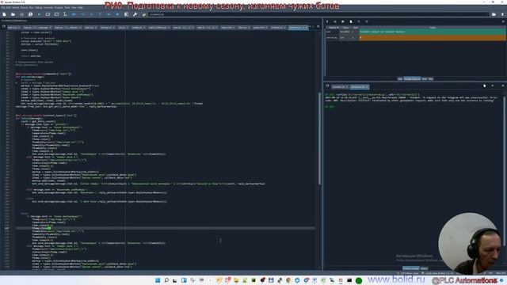Open Variable Explorer pane options menu
507x285 pixels.
[503, 21]
